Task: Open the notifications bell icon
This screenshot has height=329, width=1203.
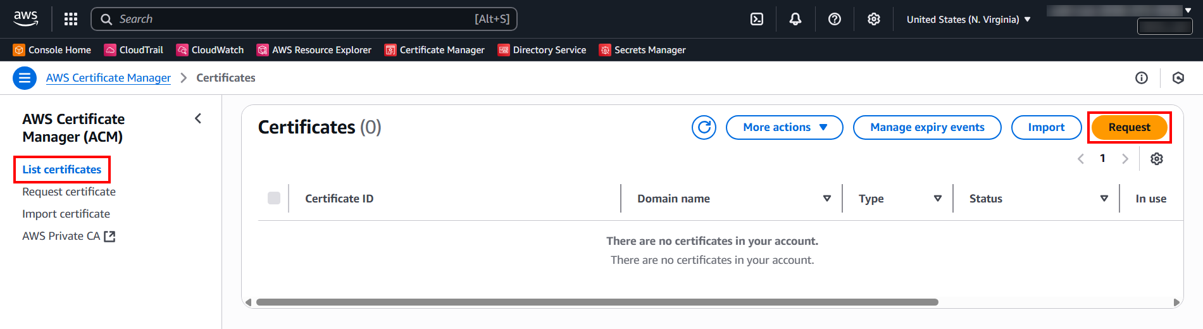Action: coord(795,19)
